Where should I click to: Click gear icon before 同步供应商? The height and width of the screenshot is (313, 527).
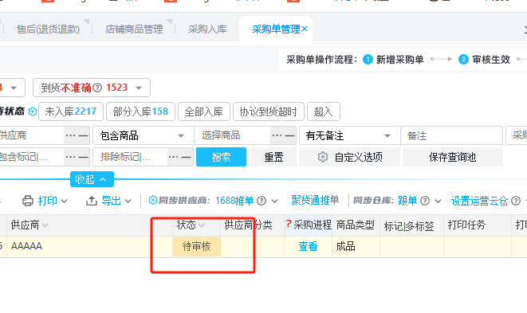(152, 200)
